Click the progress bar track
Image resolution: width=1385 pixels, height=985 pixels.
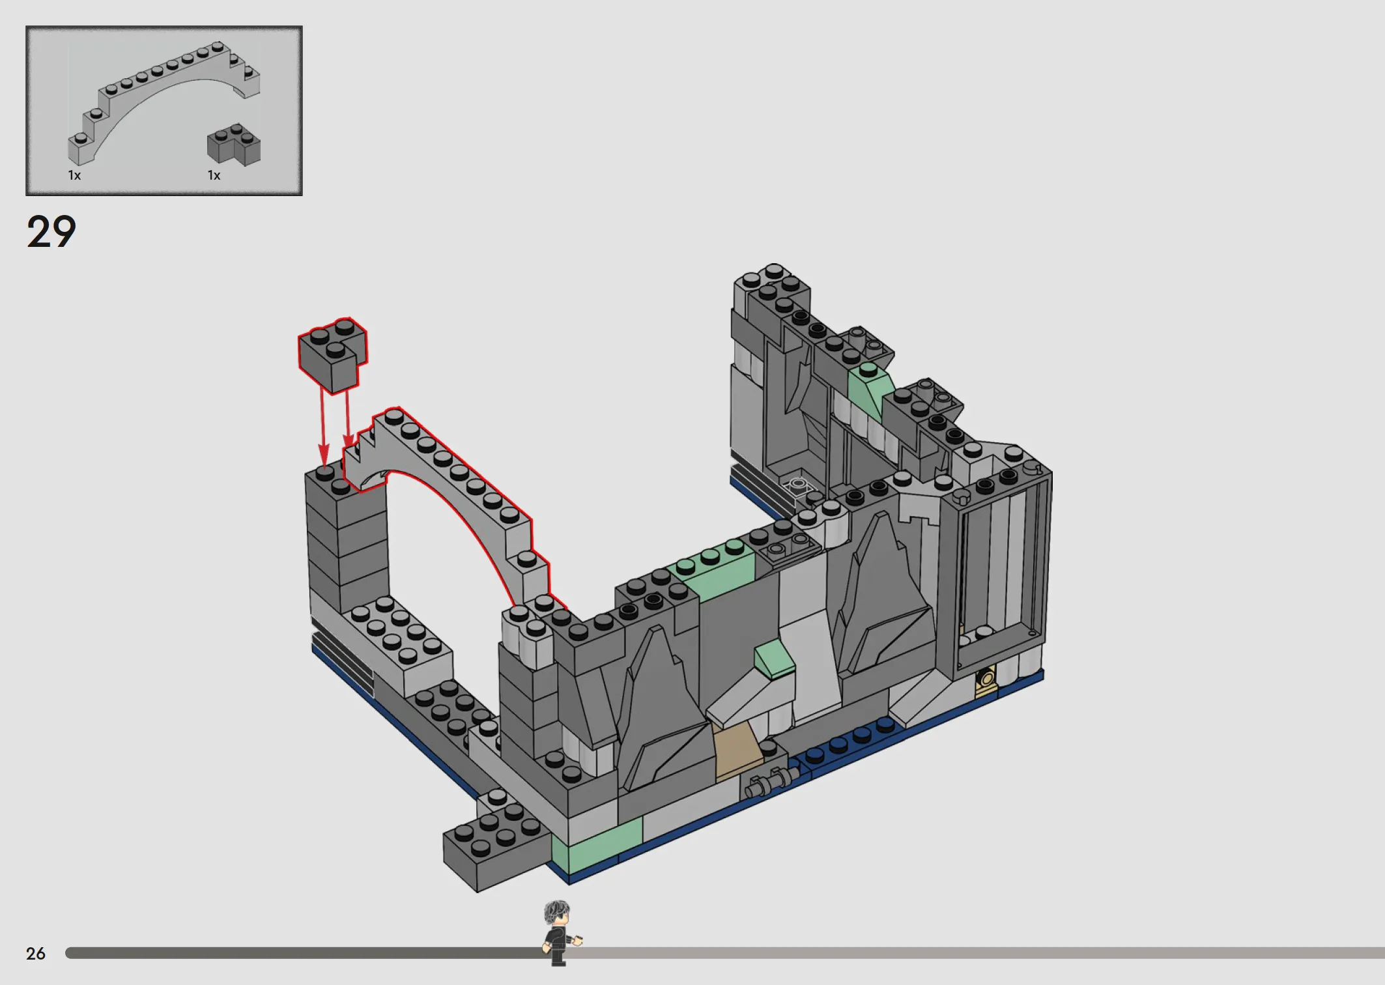pyautogui.click(x=724, y=953)
